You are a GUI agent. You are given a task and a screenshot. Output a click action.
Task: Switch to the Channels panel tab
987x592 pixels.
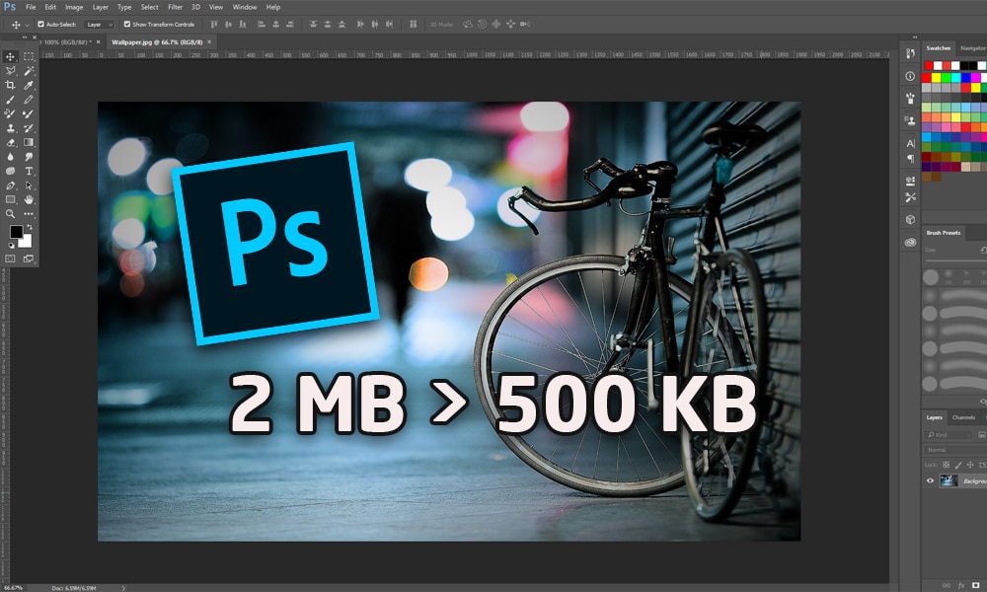963,417
